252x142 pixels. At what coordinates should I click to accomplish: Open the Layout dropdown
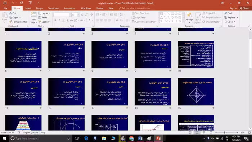[44, 13]
